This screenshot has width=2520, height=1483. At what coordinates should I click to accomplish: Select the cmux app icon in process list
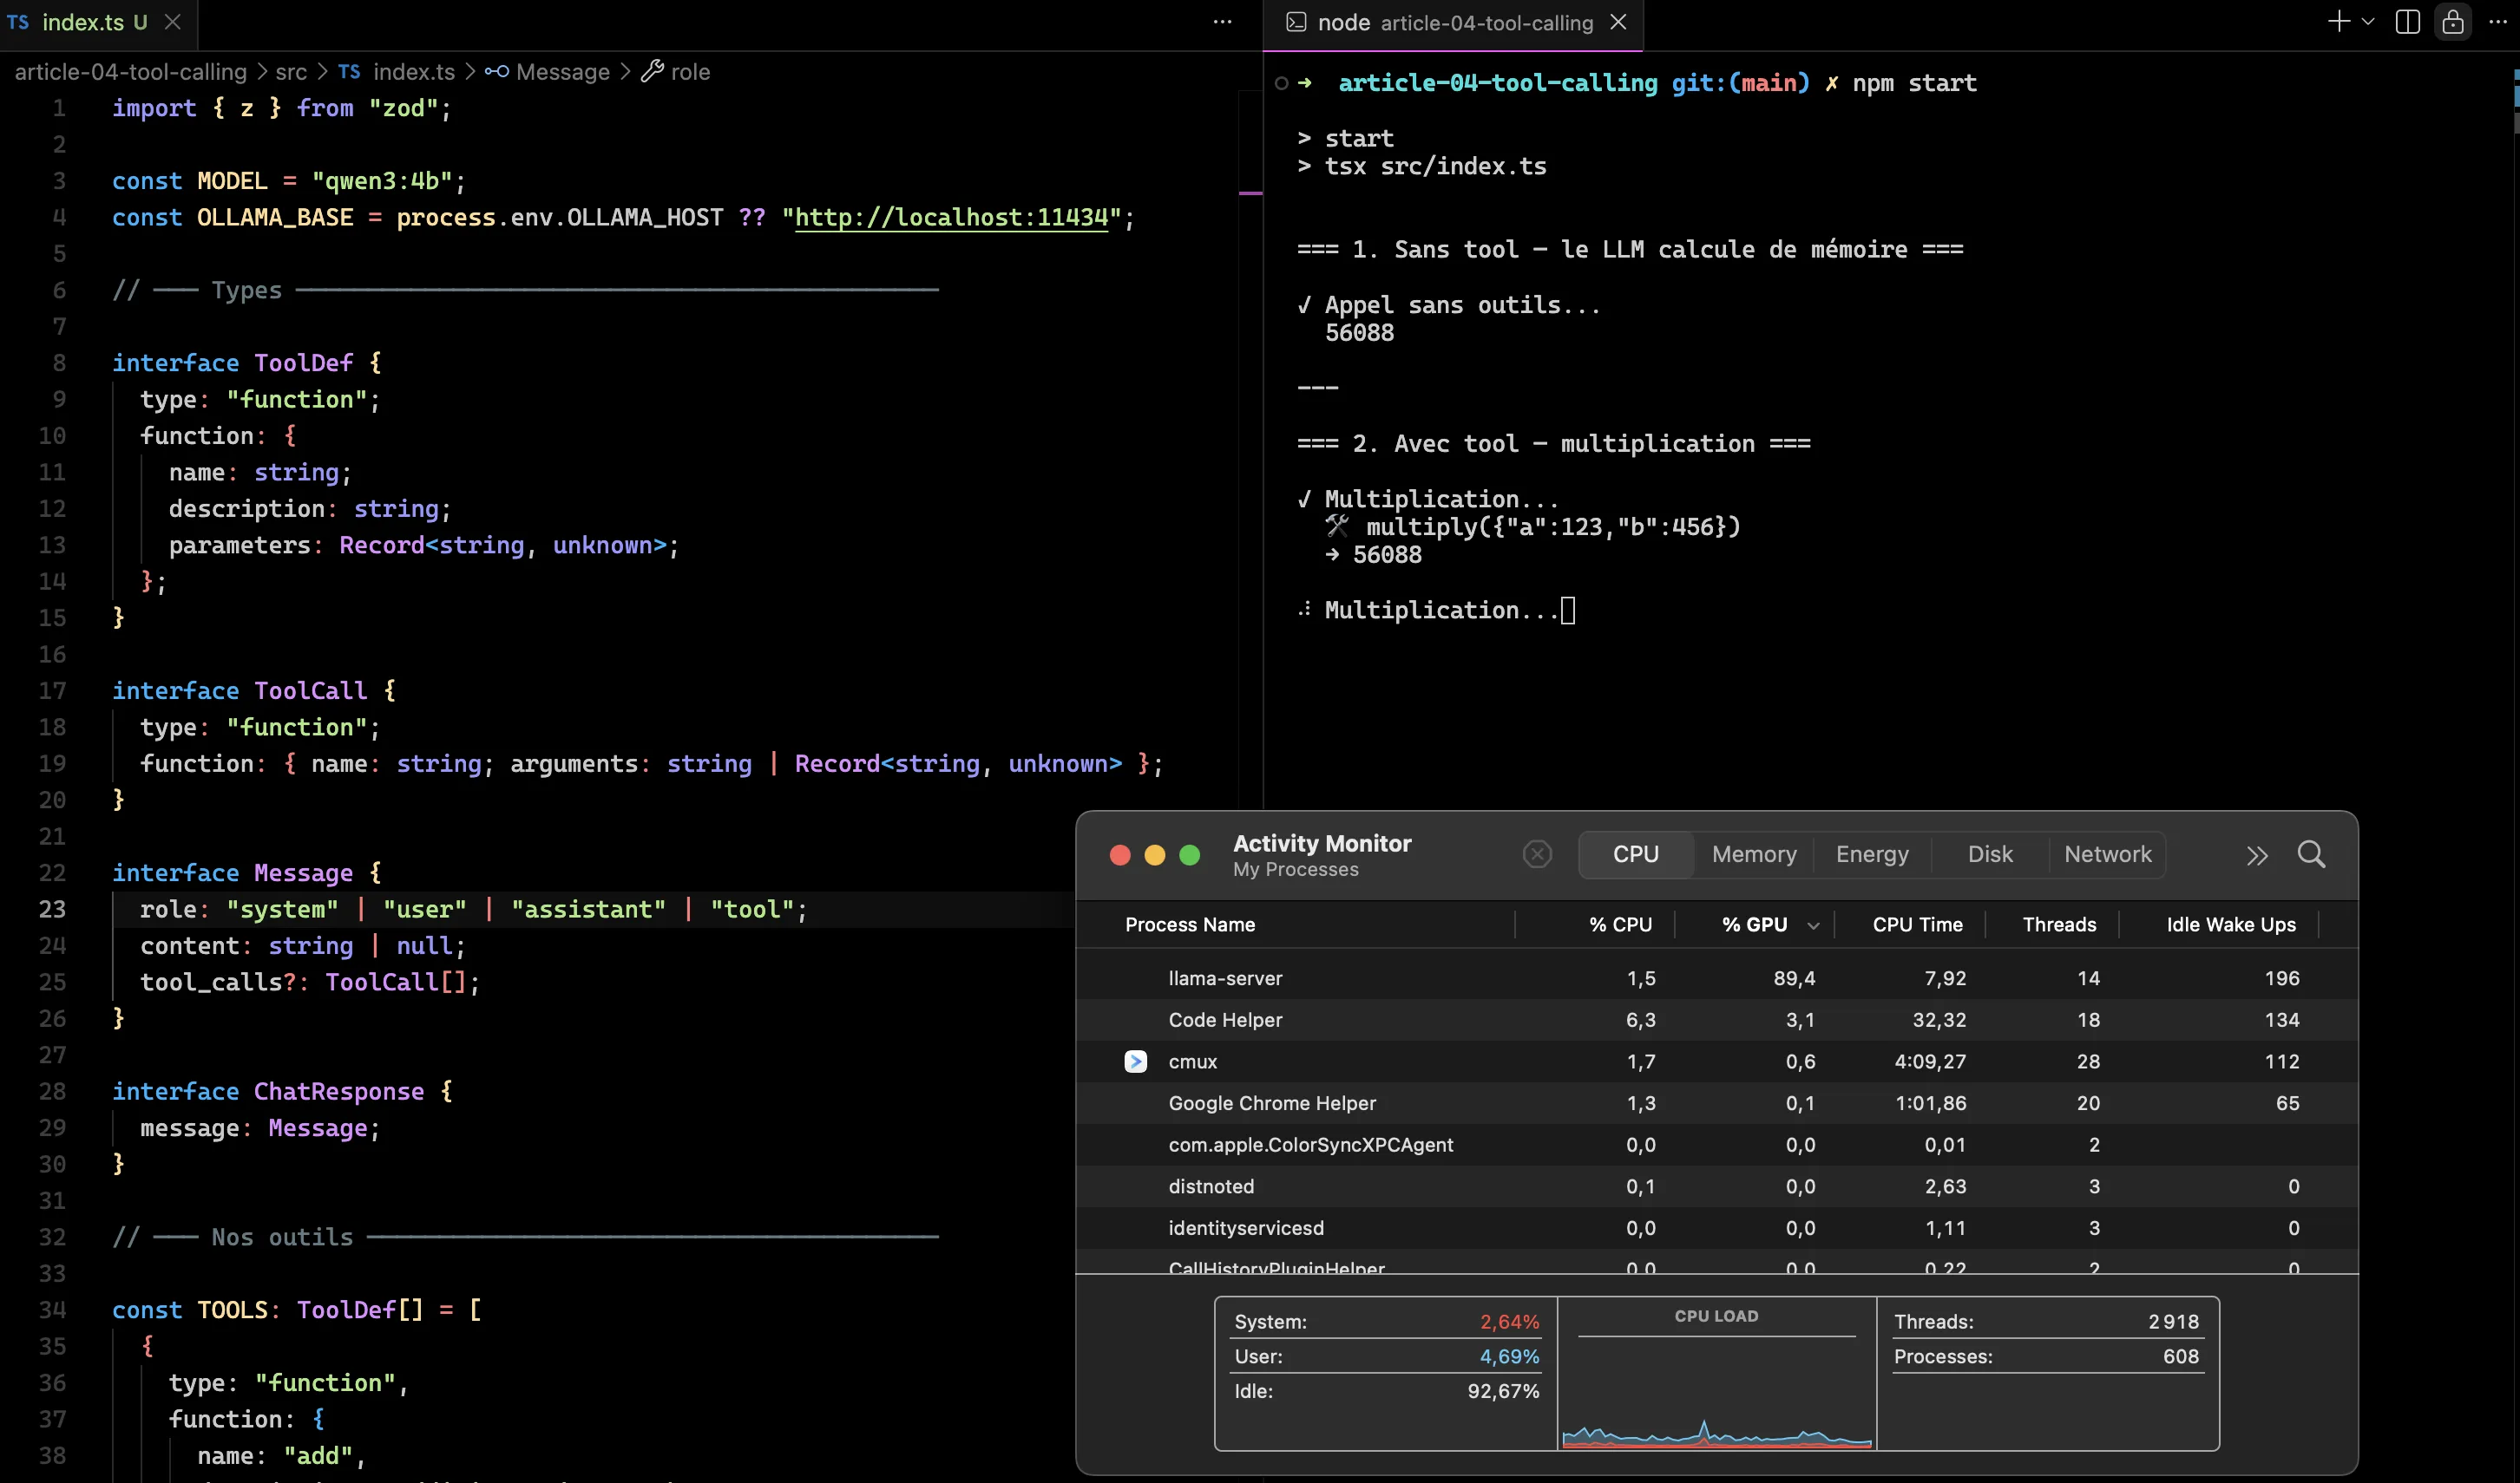pos(1135,1062)
